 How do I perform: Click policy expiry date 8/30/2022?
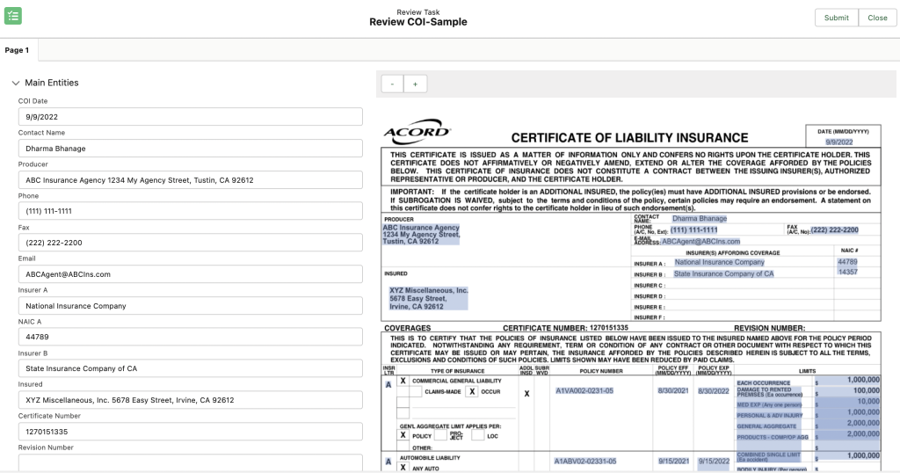(x=714, y=391)
